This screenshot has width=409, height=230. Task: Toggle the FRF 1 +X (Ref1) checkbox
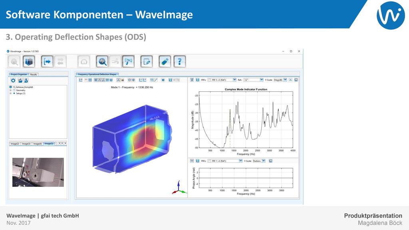point(209,161)
